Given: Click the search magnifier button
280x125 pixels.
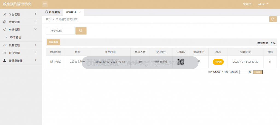Looking at the screenshot, I should [x=81, y=31].
